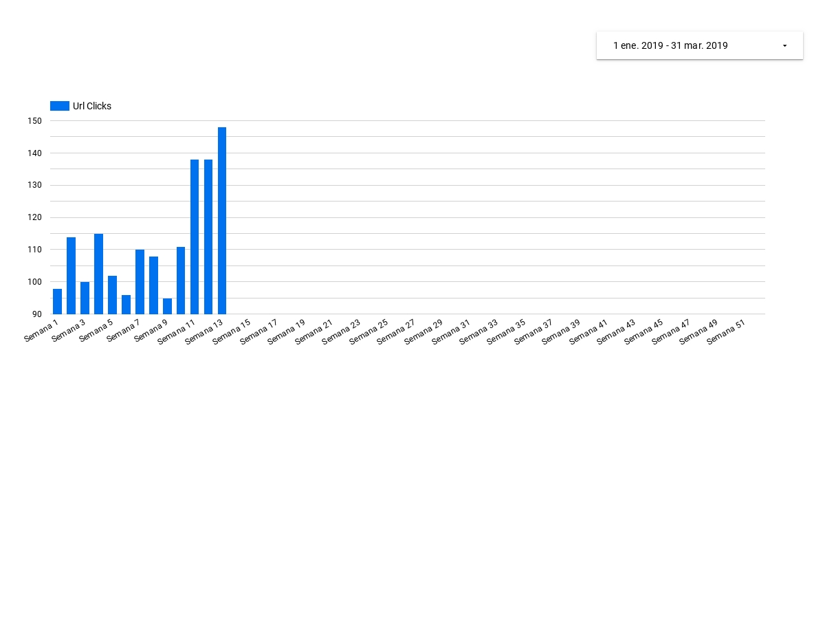Click the blue Url Clicks legend swatch
Image resolution: width=825 pixels, height=619 pixels.
[x=60, y=106]
